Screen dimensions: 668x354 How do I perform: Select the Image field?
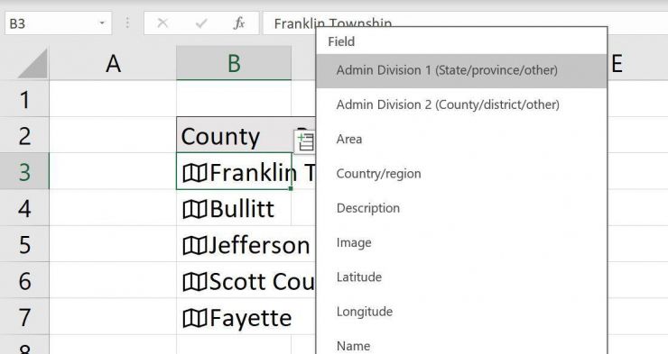pos(461,242)
